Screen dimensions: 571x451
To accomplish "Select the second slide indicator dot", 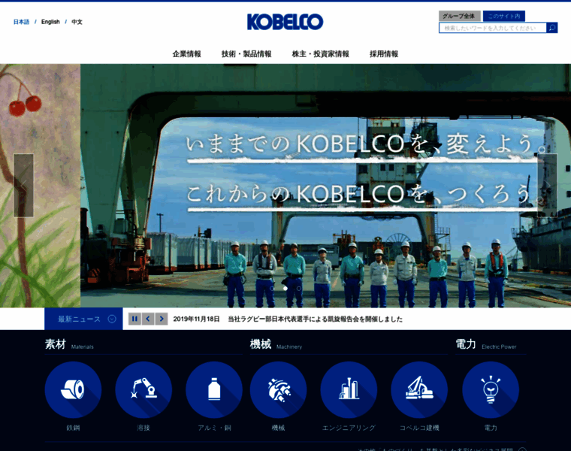I will tap(285, 288).
